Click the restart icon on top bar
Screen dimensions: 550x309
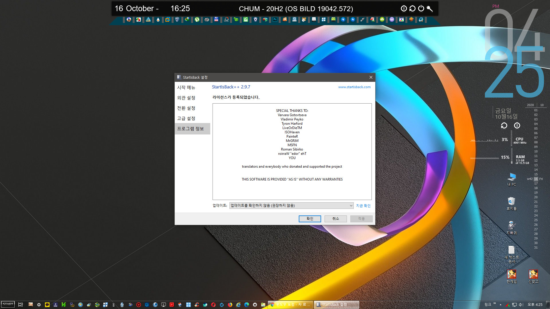tap(412, 9)
